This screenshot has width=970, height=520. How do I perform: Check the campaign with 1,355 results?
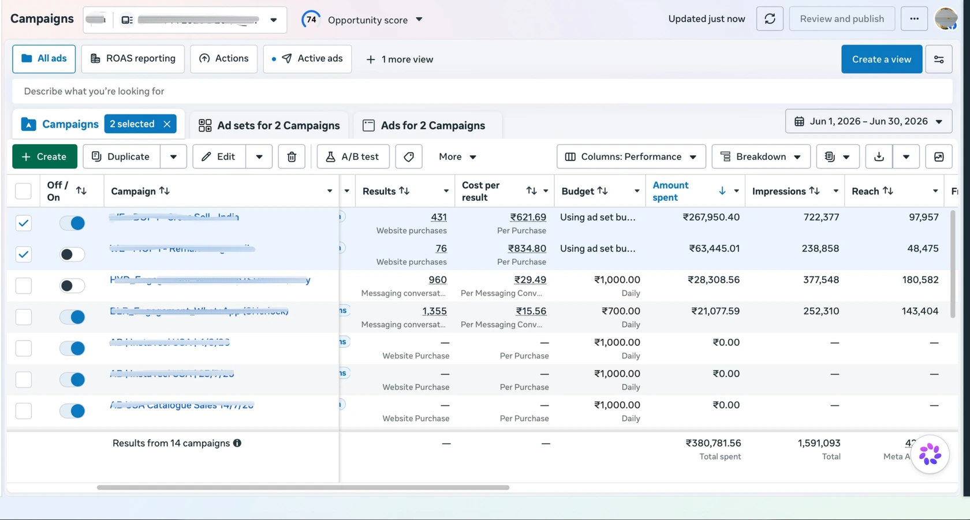[x=23, y=317]
